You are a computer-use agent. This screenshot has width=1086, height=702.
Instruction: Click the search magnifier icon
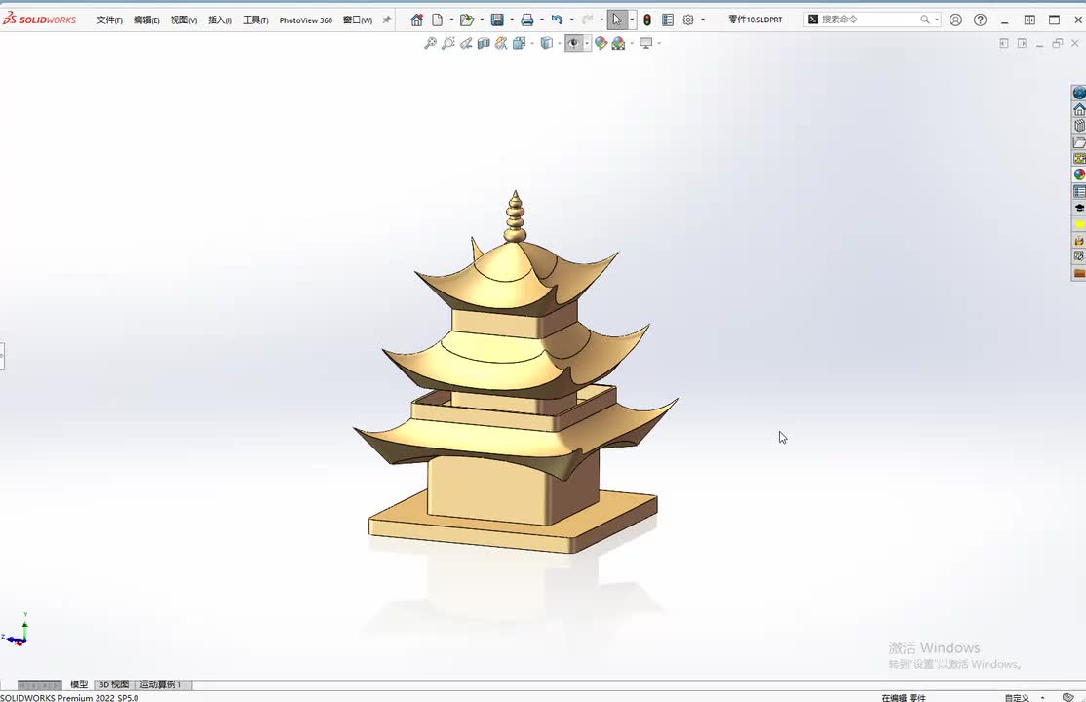pyautogui.click(x=924, y=19)
